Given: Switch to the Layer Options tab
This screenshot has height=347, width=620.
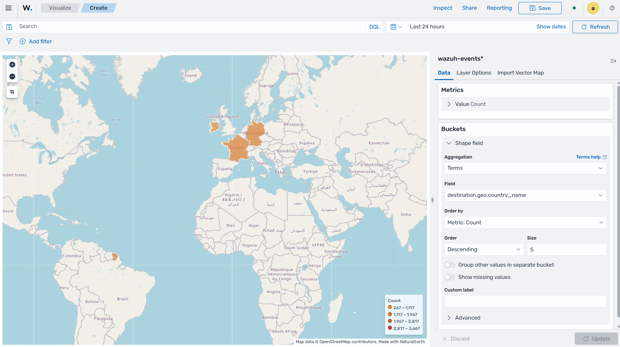Looking at the screenshot, I should coord(474,73).
